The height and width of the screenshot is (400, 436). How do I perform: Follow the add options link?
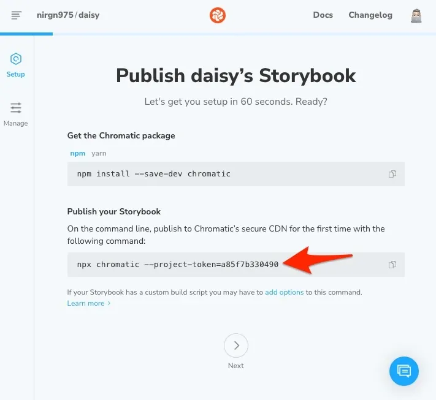(285, 292)
